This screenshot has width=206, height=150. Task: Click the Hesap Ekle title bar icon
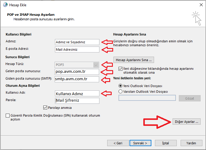pos(5,5)
